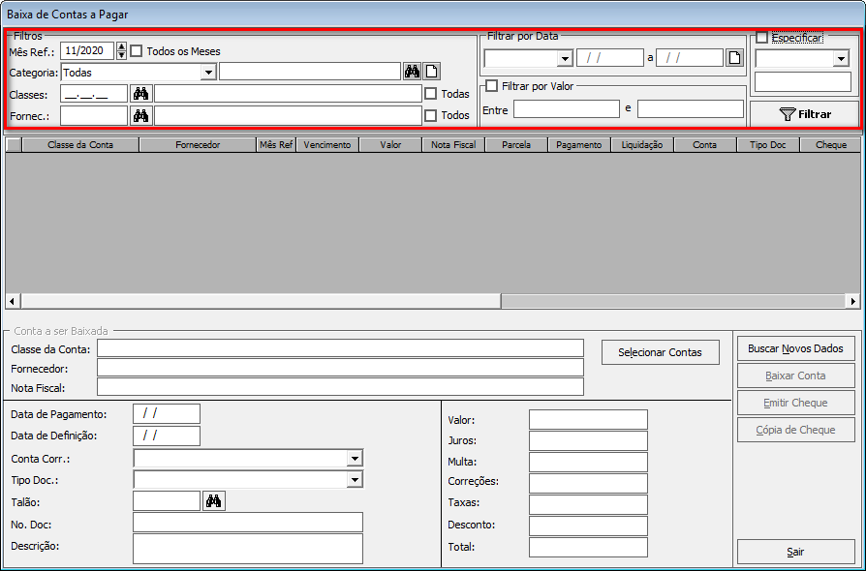Open Categoria search with binoculars icon
The image size is (866, 571).
(412, 72)
